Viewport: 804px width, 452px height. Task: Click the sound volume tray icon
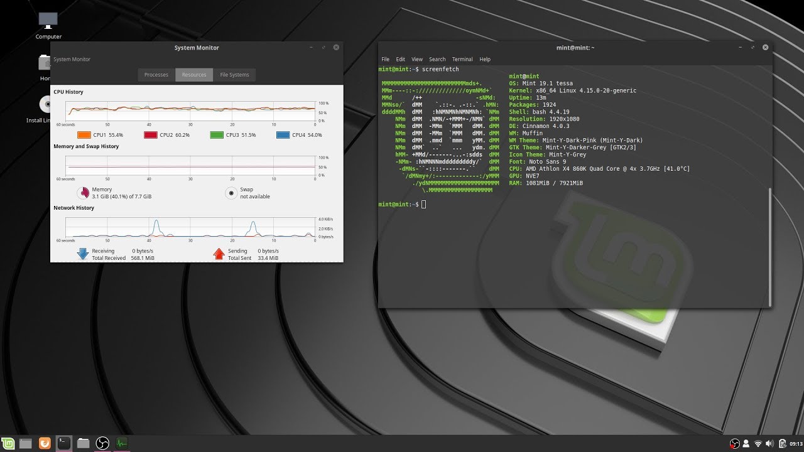click(769, 444)
